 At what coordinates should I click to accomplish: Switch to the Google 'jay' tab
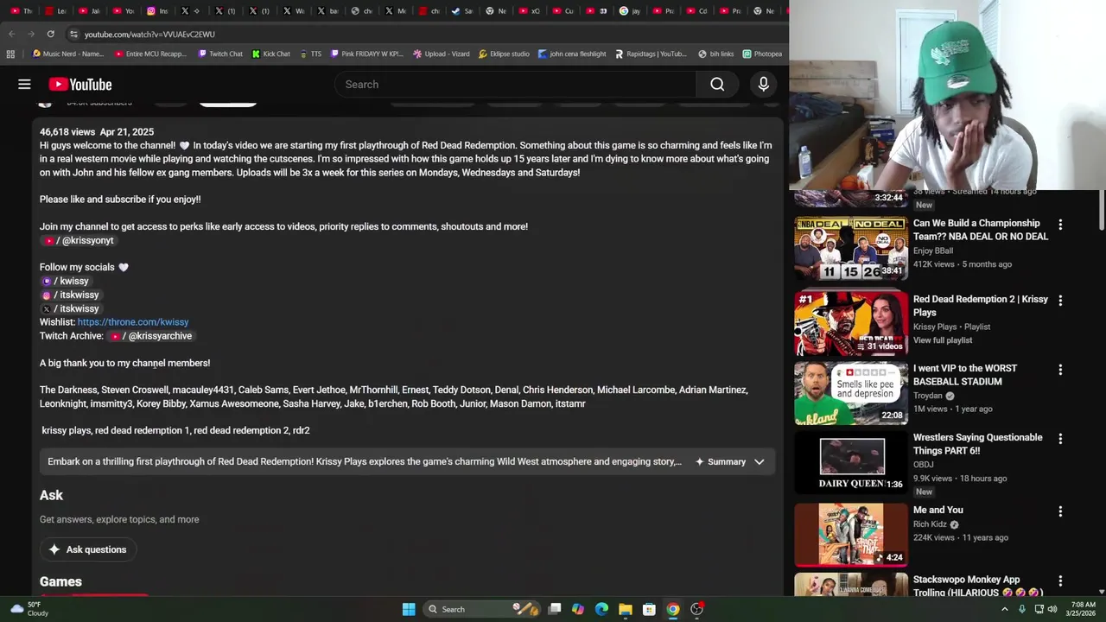pyautogui.click(x=631, y=11)
